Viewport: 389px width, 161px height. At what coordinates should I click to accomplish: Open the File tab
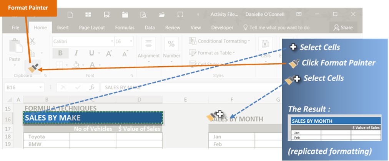coord(15,28)
